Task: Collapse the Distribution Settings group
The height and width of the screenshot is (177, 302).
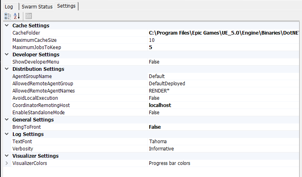Action: 6,69
